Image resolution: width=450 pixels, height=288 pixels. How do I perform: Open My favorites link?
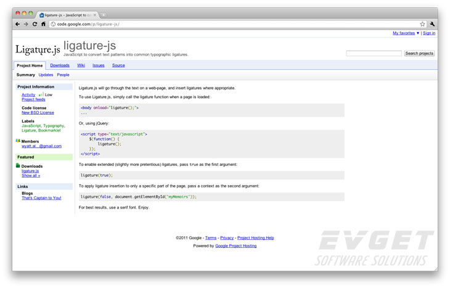(404, 33)
